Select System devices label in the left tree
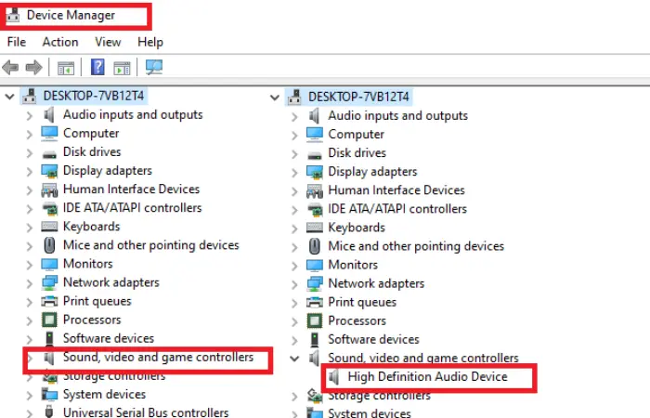The height and width of the screenshot is (418, 650). click(x=104, y=395)
